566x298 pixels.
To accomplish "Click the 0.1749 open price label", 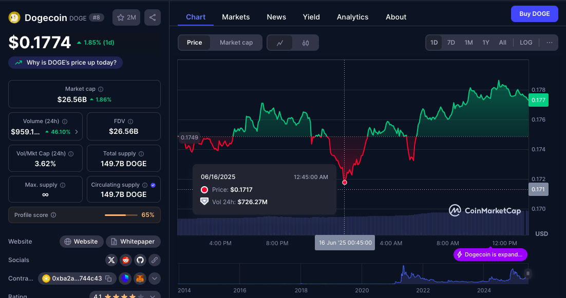I will [x=189, y=137].
